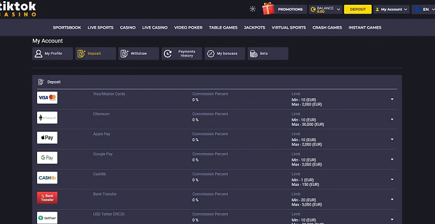Select the Visa/Mastercard logo
The height and width of the screenshot is (224, 435).
pyautogui.click(x=47, y=98)
